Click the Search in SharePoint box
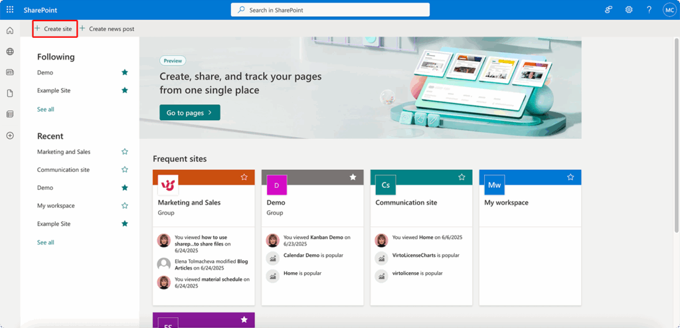 [x=330, y=10]
